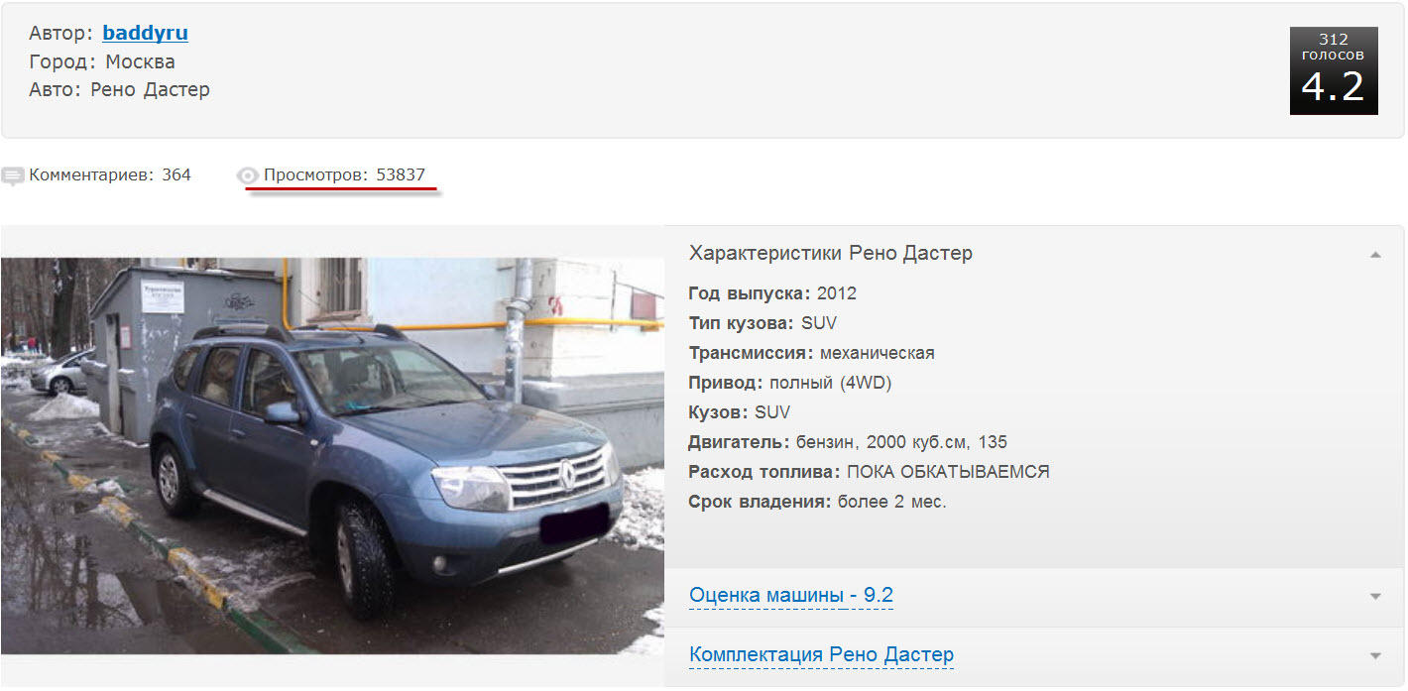Click the Город: Москва text
Viewport: 1408px width, 691px height.
click(102, 61)
